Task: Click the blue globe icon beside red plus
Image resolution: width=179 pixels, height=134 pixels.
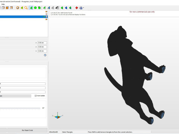Action: [x=81, y=8]
